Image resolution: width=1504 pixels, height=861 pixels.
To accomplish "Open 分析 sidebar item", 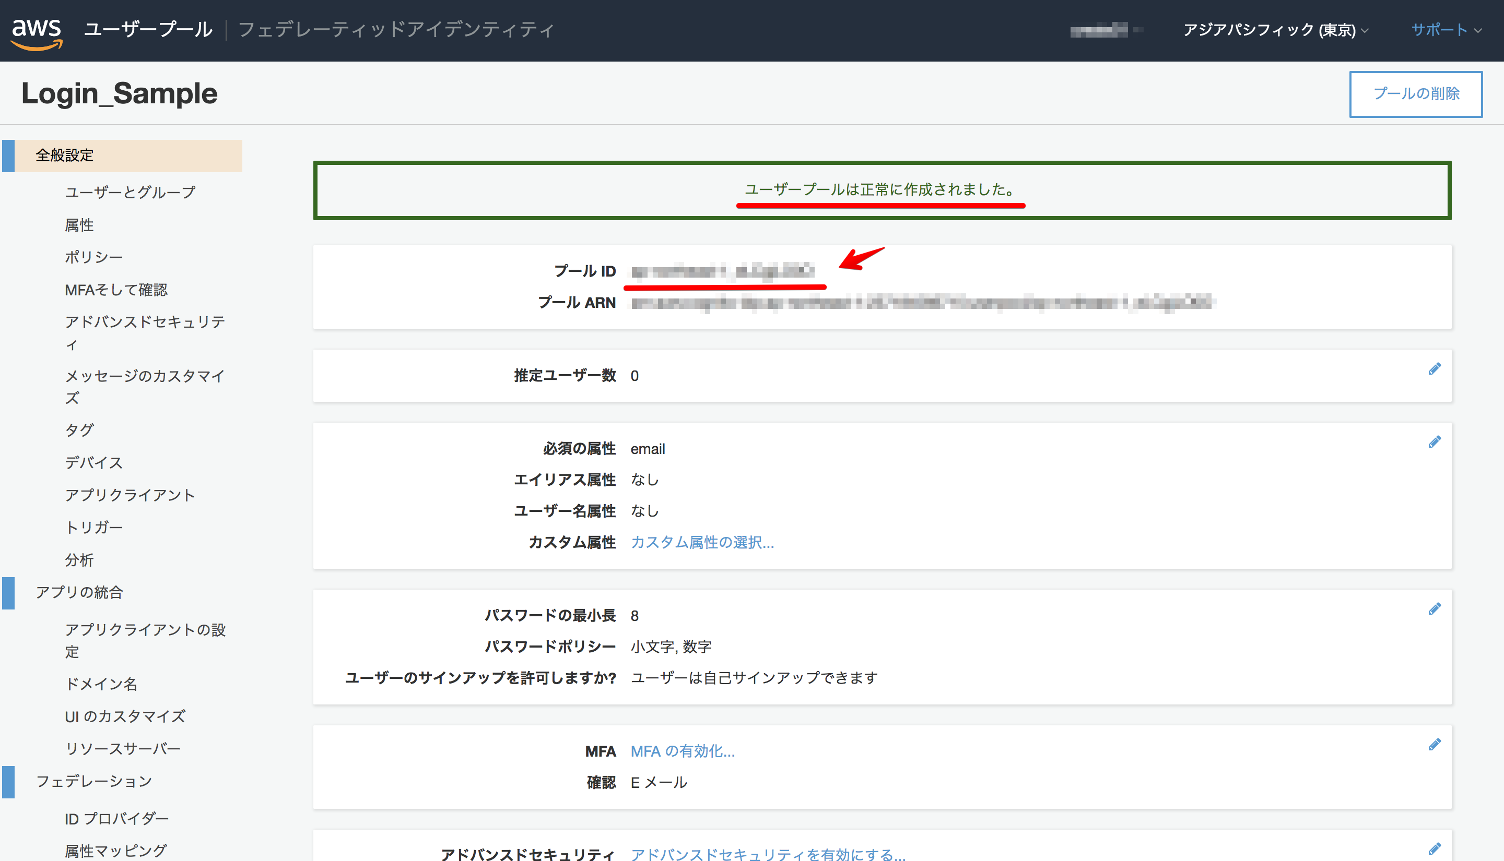I will point(79,559).
